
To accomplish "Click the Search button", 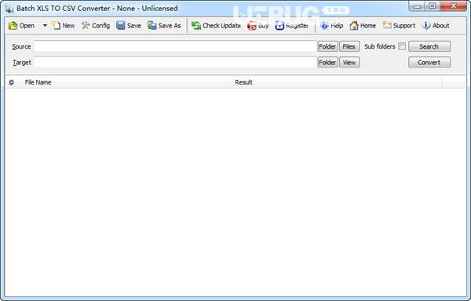I will tap(429, 46).
